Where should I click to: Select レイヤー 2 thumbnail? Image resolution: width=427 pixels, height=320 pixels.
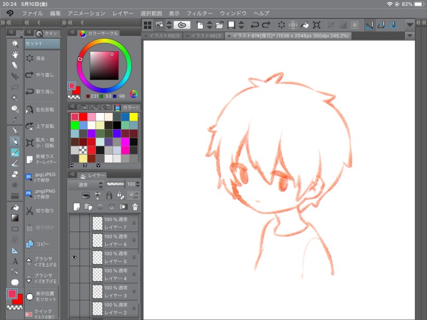coord(97,309)
